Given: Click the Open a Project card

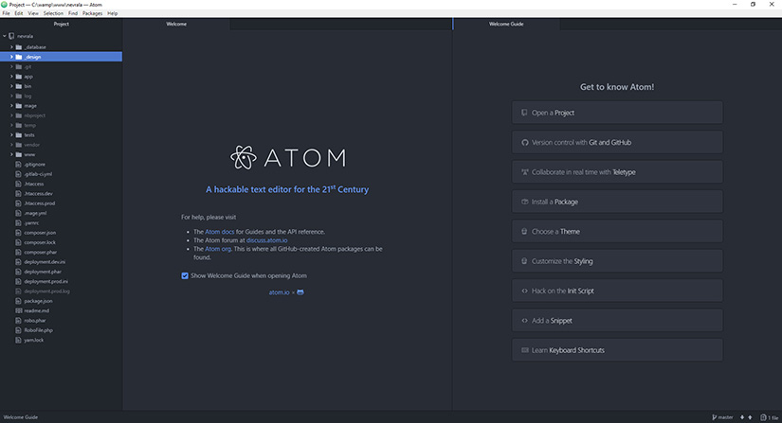Looking at the screenshot, I should coord(617,113).
